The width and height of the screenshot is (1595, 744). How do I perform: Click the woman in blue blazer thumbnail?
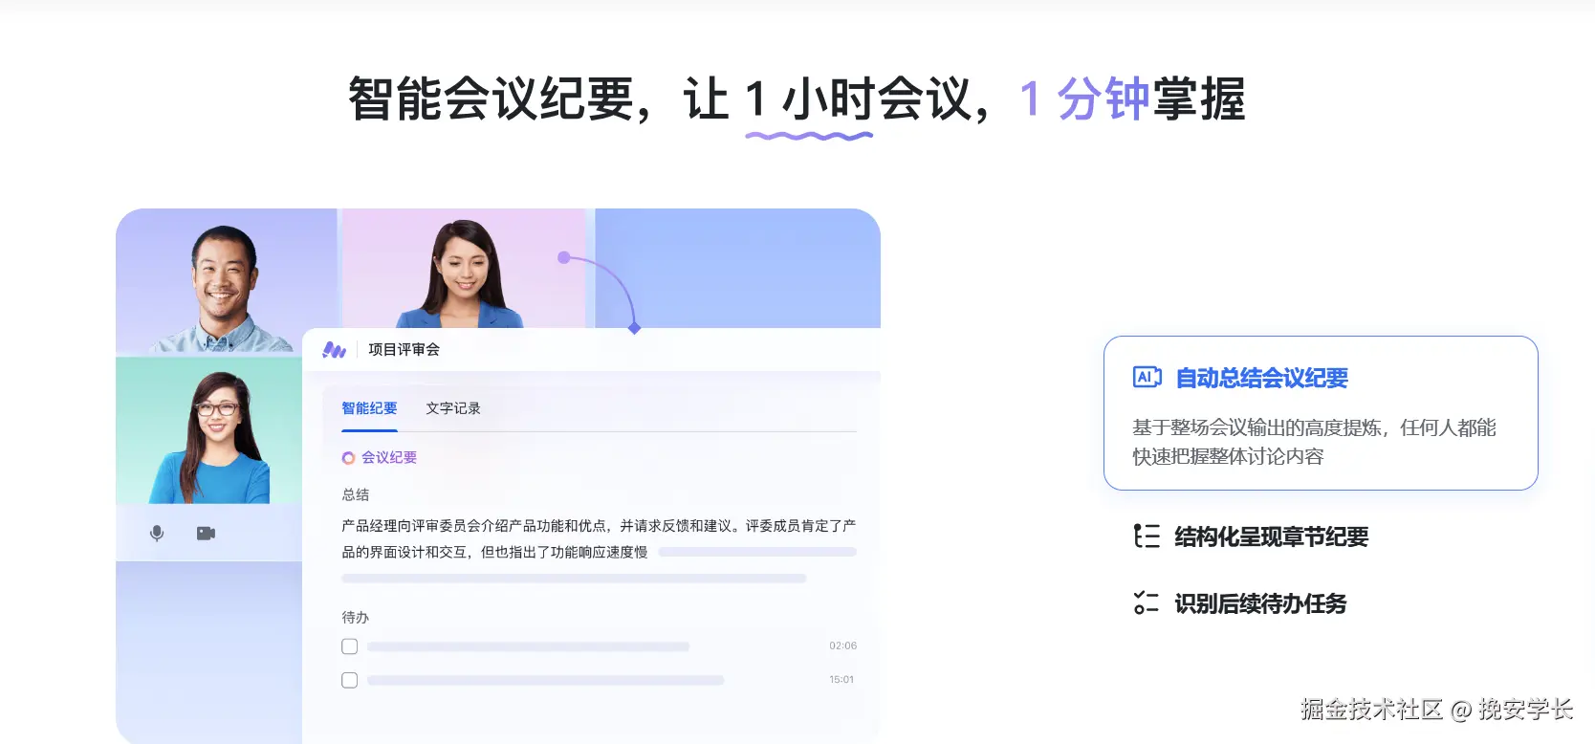tap(464, 270)
